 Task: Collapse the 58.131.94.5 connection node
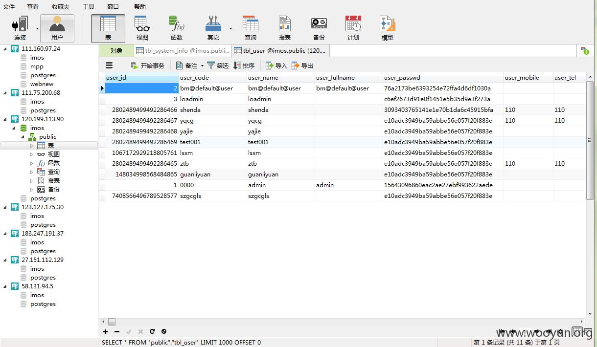(5, 286)
